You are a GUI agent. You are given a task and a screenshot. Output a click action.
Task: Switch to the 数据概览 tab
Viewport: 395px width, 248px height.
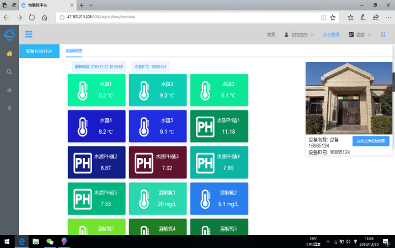click(74, 51)
